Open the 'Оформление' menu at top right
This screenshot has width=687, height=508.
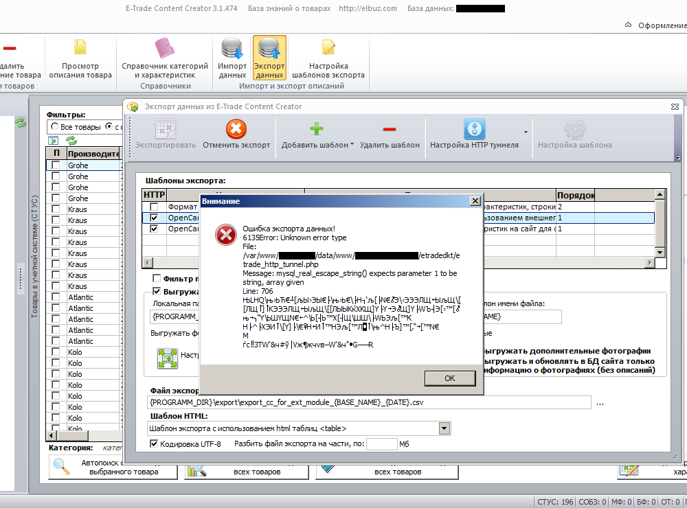tap(662, 25)
